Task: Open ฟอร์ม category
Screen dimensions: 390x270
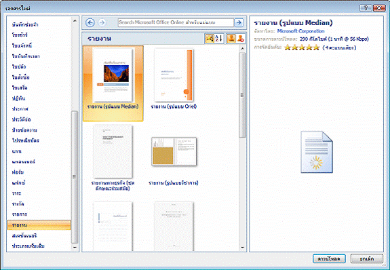Action: click(18, 172)
